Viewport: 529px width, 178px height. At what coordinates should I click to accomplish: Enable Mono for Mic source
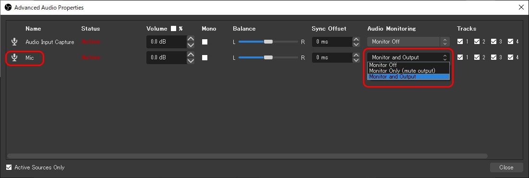tap(205, 57)
